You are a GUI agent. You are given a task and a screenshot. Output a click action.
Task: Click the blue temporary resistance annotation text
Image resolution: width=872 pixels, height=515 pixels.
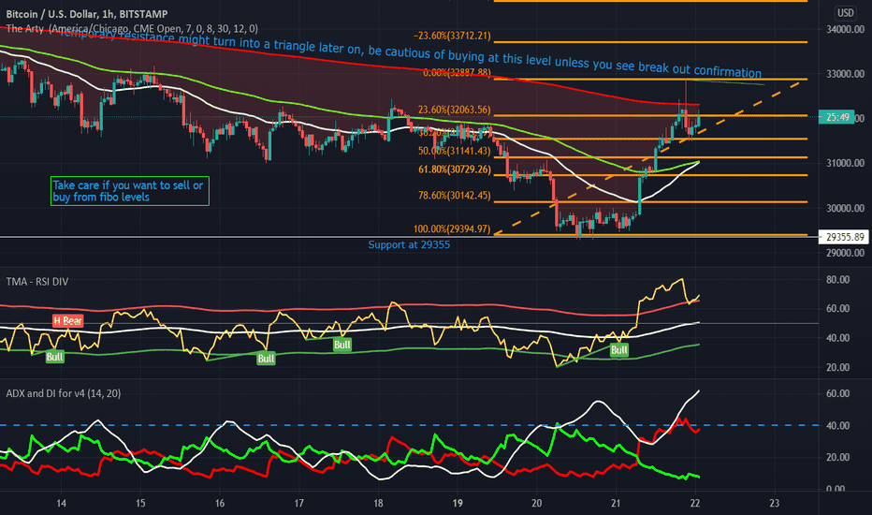[409, 51]
